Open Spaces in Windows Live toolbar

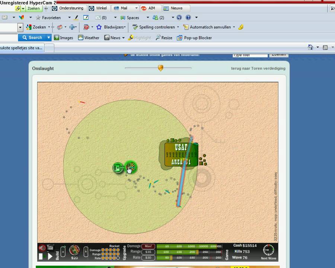tap(130, 17)
